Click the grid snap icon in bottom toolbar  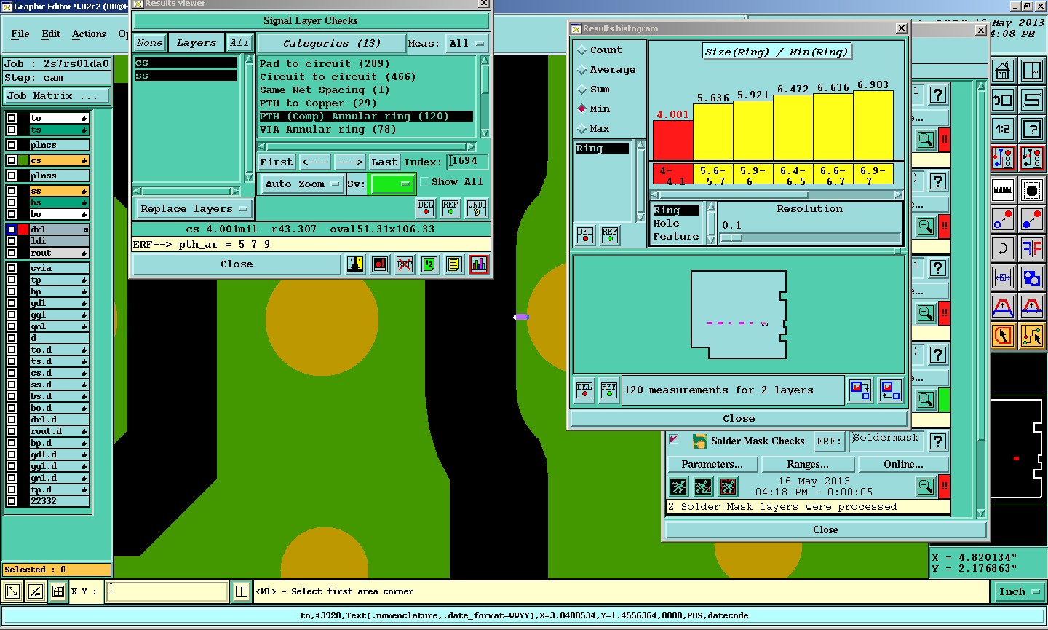tap(58, 591)
